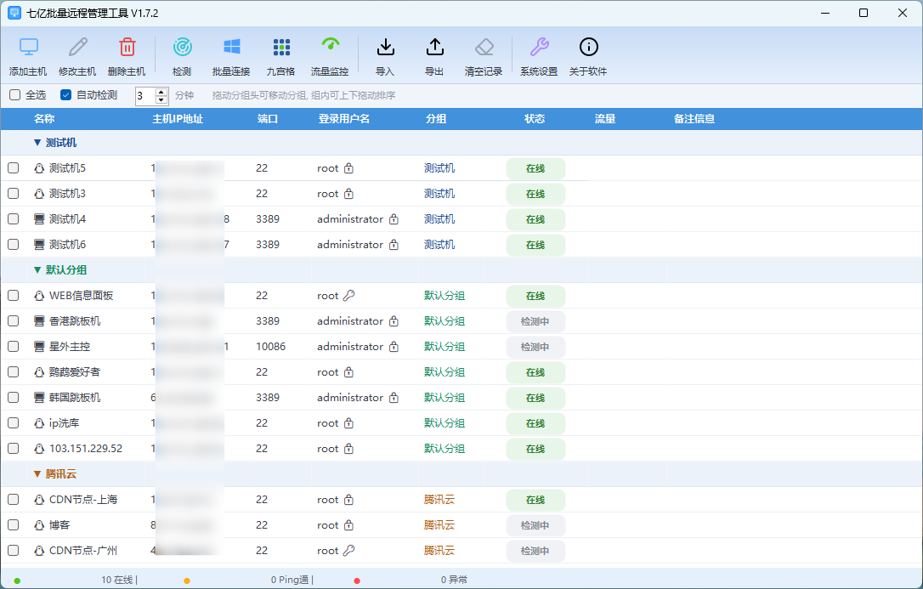
Task: Collapse the 默认分组 group
Action: click(x=37, y=270)
